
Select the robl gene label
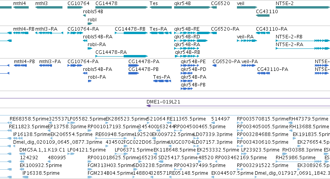pyautogui.click(x=92, y=19)
